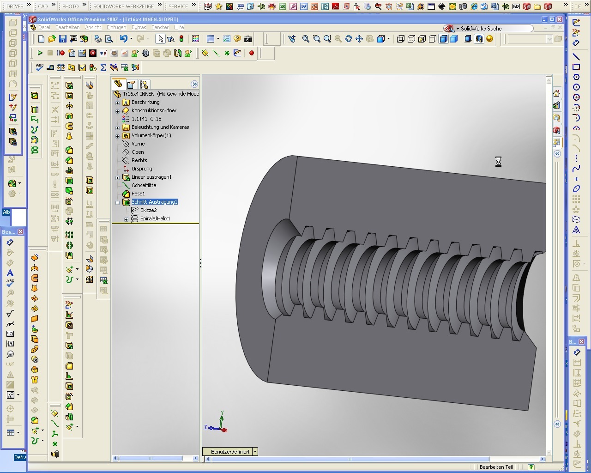
Task: Open the Print preview icon
Action: click(x=109, y=39)
